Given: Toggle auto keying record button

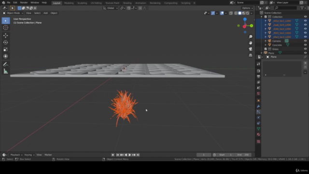Looking at the screenshot, I should (x=112, y=155).
